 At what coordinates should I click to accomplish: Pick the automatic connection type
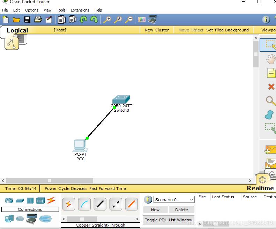point(68,204)
